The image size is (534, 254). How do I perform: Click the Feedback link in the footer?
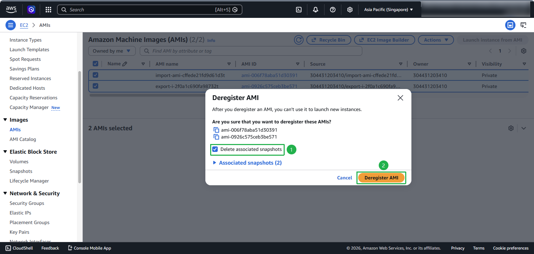(x=50, y=248)
